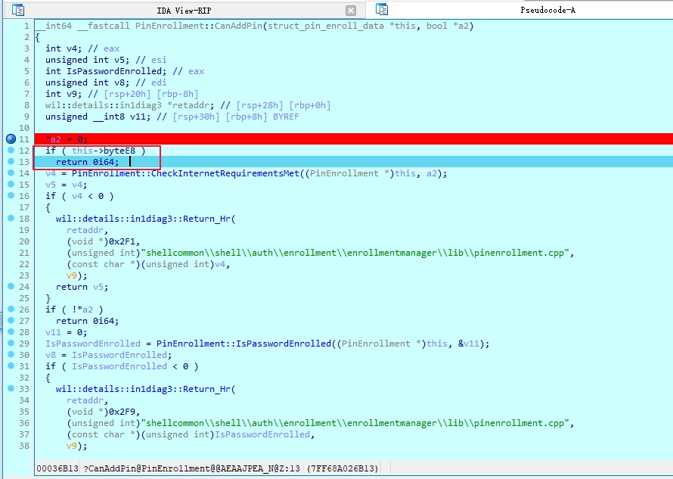Close the IDA View-RIP tab
Screen dimensions: 673x479
351,11
